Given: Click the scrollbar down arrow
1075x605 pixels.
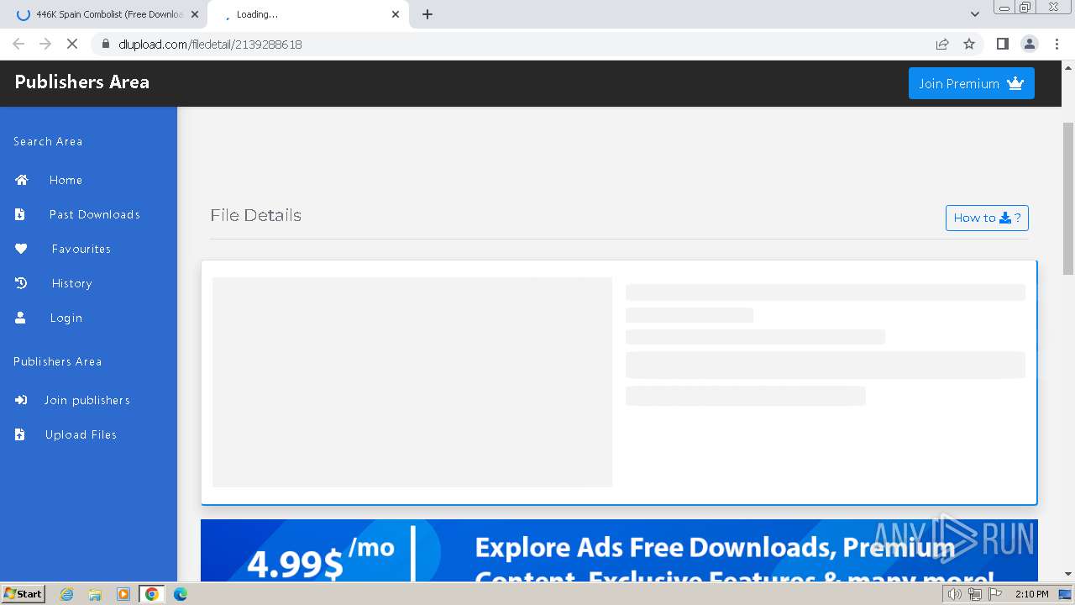Looking at the screenshot, I should 1068,574.
